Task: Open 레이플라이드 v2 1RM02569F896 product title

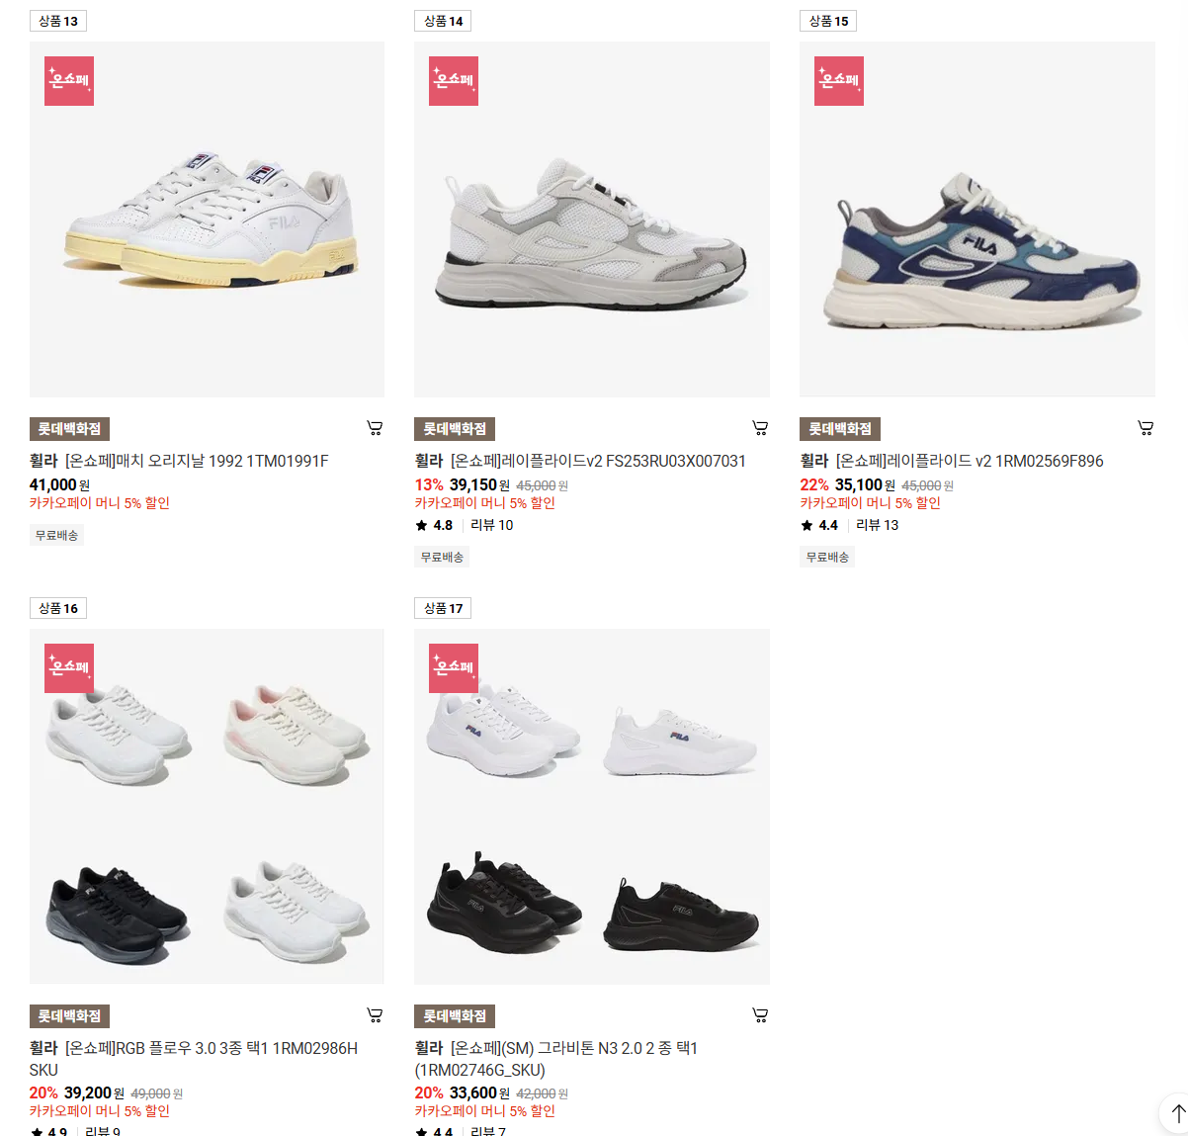Action: 952,461
